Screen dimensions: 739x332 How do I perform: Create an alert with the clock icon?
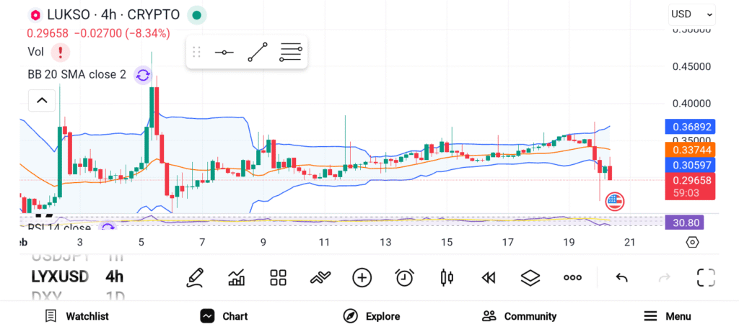point(404,277)
